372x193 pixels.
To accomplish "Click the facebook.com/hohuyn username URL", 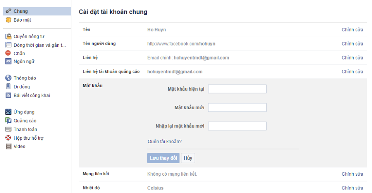I will [x=181, y=44].
